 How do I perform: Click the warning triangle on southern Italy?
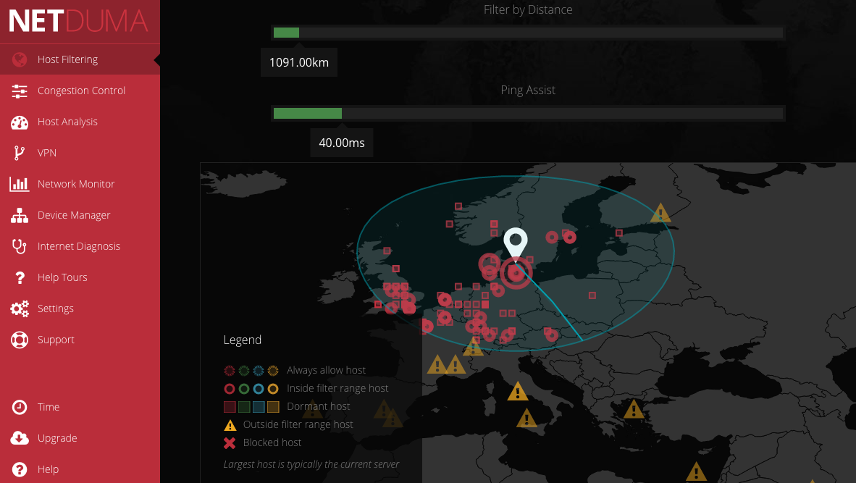coord(526,418)
